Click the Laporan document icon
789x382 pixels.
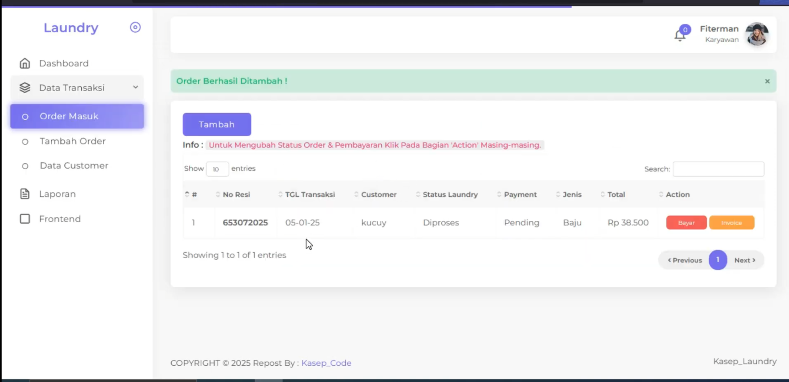pos(25,194)
